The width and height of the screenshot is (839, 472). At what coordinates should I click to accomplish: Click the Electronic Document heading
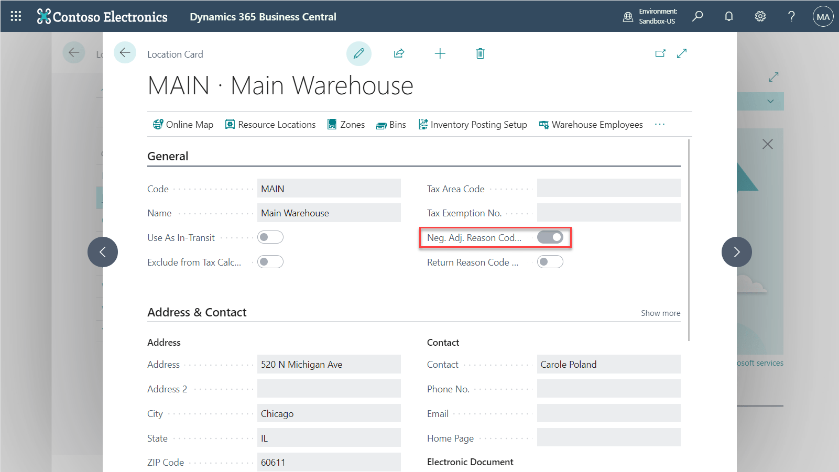470,462
